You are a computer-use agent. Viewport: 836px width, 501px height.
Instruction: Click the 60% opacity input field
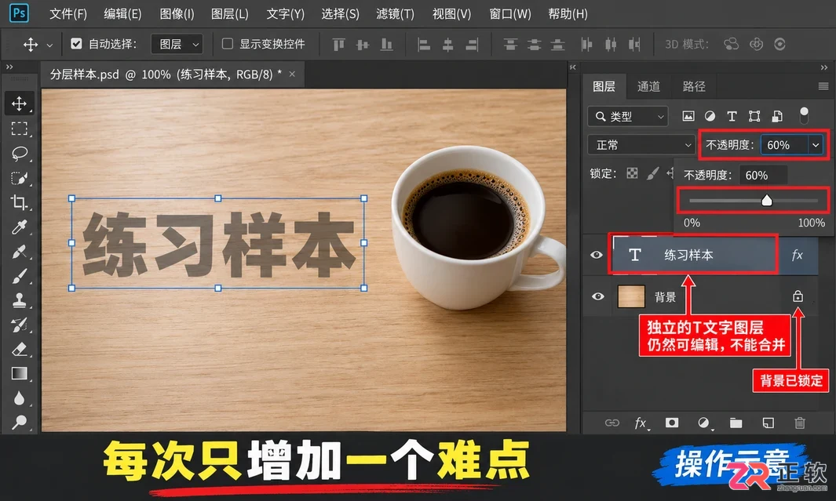click(x=785, y=145)
